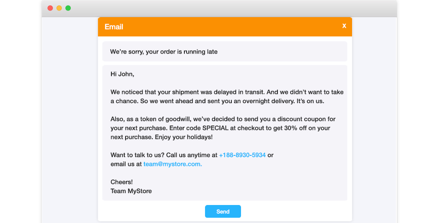Place cursor on the Hi John greeting

122,74
